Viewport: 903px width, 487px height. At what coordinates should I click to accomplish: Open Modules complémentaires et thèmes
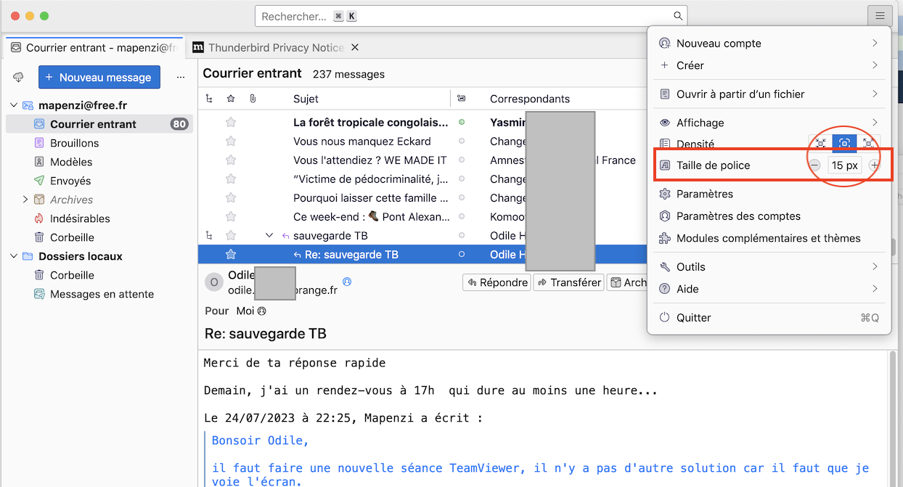pyautogui.click(x=769, y=238)
